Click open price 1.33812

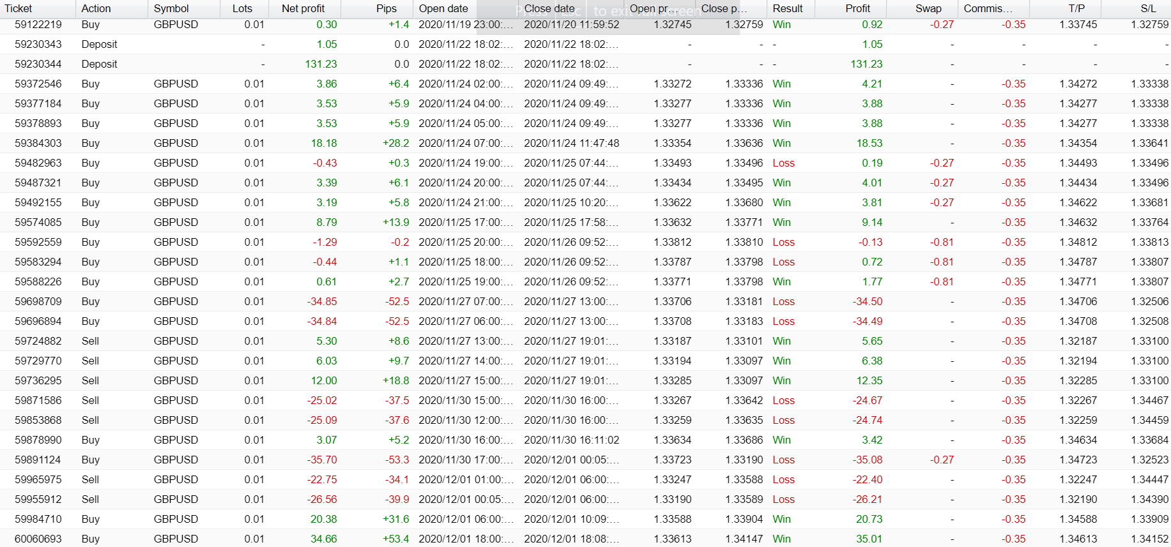click(673, 242)
